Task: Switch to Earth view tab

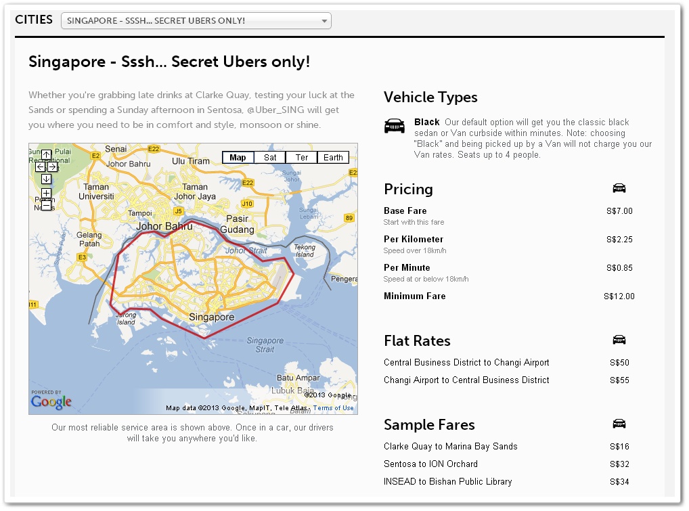Action: 333,157
